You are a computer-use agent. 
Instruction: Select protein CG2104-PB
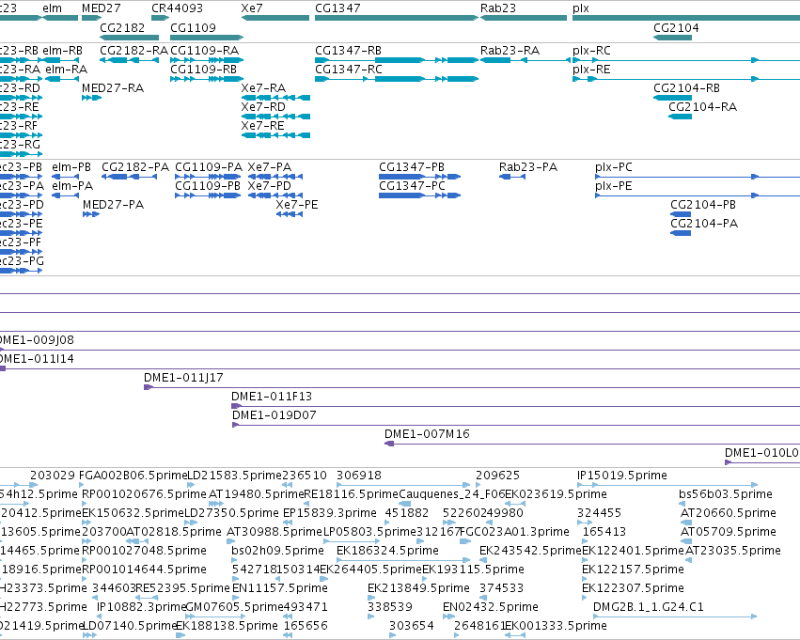point(681,214)
